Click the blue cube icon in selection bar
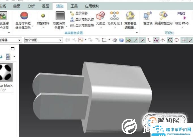This screenshot has width=193, height=137. click(121, 40)
